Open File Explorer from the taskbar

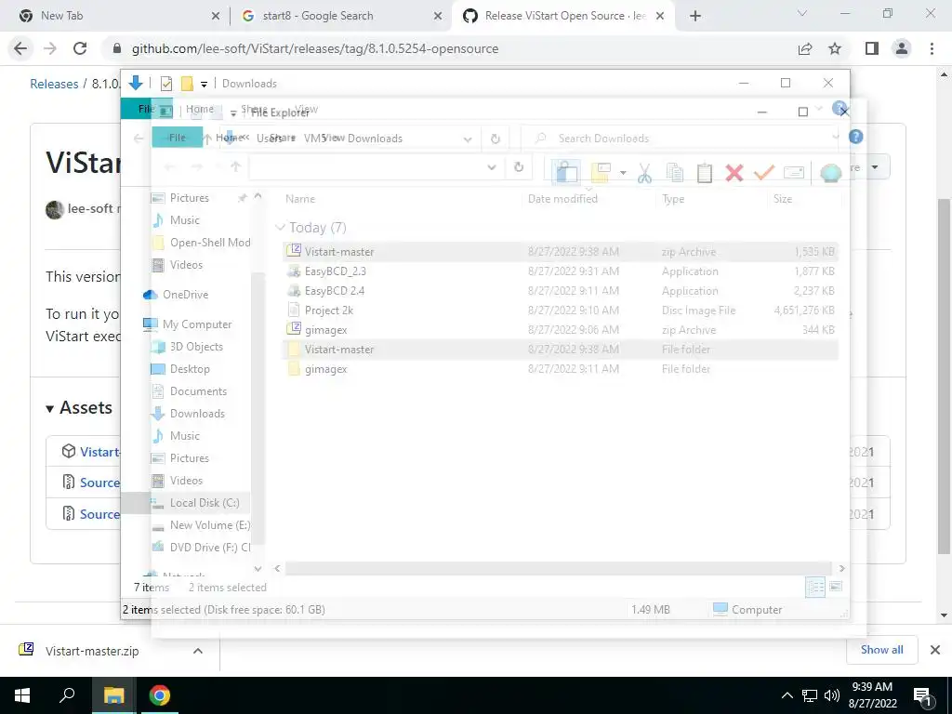click(113, 695)
